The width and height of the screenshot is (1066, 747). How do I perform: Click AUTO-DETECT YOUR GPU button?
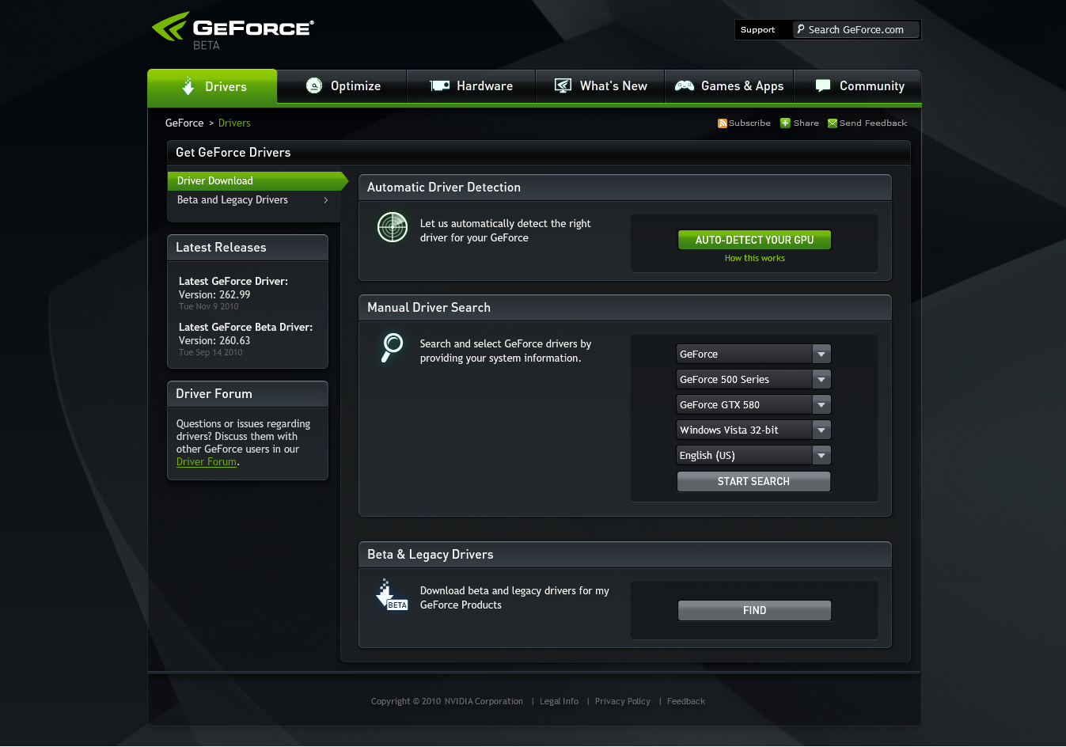[x=754, y=240]
